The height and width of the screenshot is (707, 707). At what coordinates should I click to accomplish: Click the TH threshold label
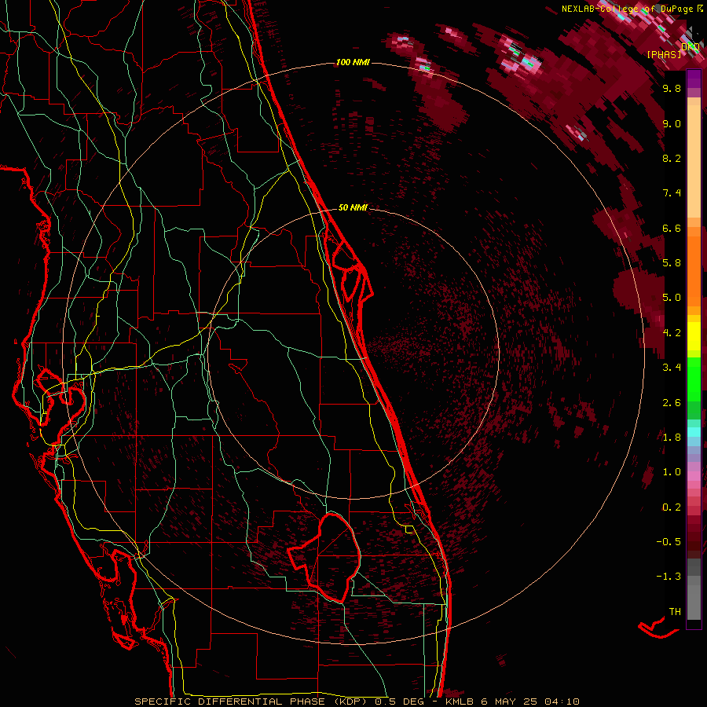click(675, 611)
